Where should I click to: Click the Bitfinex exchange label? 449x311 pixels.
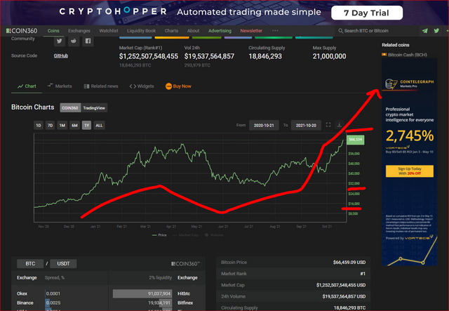(x=185, y=303)
